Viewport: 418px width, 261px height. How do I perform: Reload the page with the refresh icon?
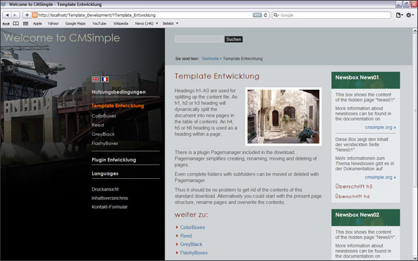point(266,15)
